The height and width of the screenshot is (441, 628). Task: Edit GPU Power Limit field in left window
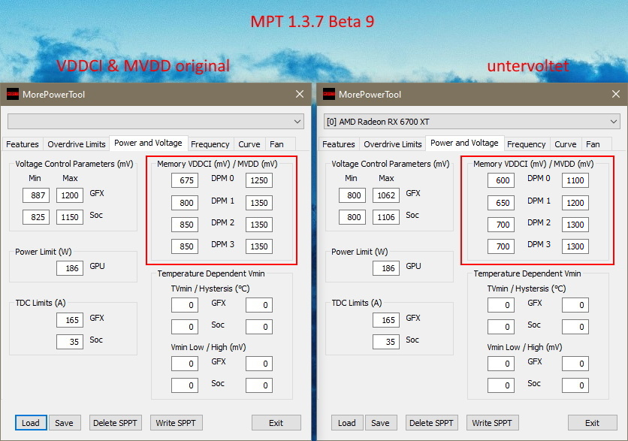tap(70, 268)
